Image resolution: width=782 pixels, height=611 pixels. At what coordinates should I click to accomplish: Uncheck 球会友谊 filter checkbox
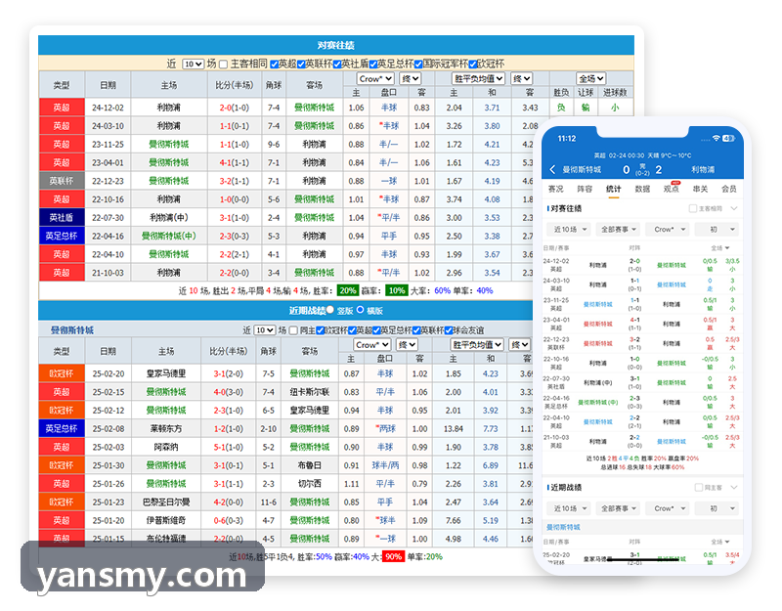tap(449, 330)
